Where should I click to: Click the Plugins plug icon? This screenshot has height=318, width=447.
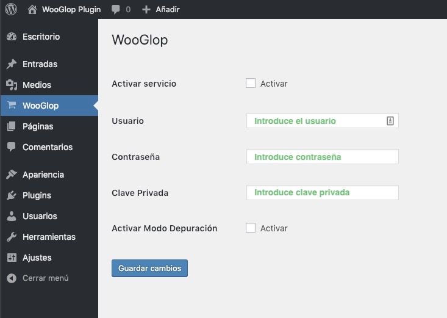coord(11,195)
